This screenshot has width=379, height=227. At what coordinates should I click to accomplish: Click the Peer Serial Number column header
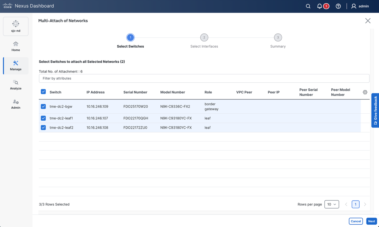click(x=309, y=92)
